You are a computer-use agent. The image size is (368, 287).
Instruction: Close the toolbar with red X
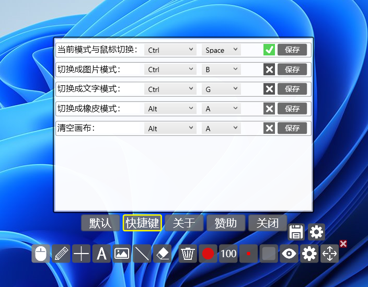point(343,244)
